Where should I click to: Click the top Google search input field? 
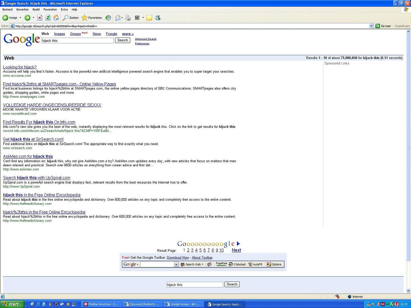78,41
